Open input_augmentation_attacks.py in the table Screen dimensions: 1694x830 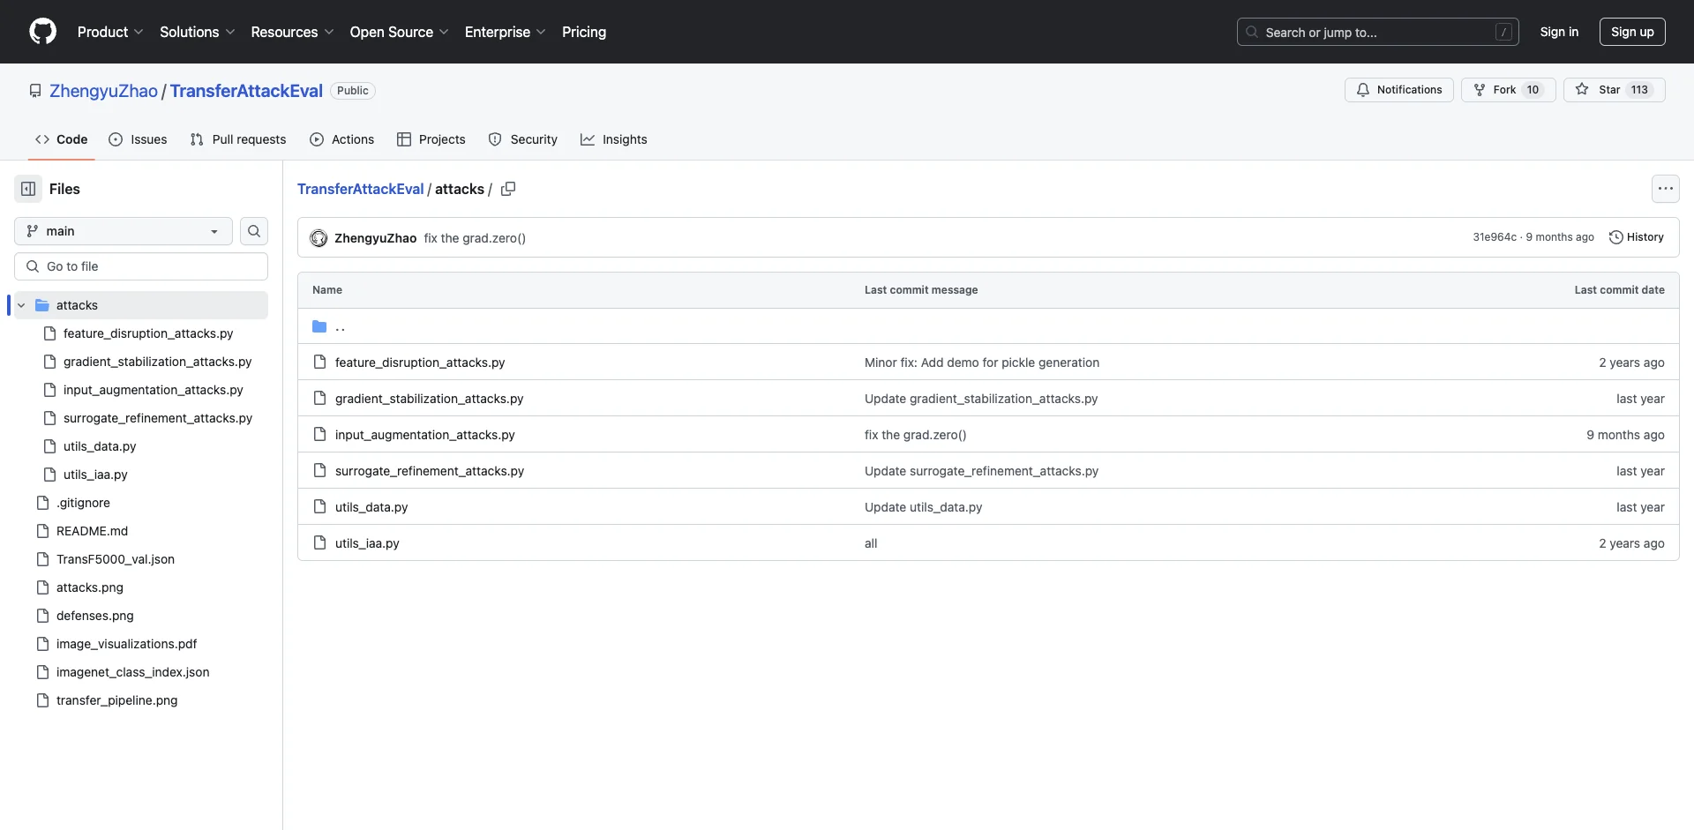click(424, 435)
